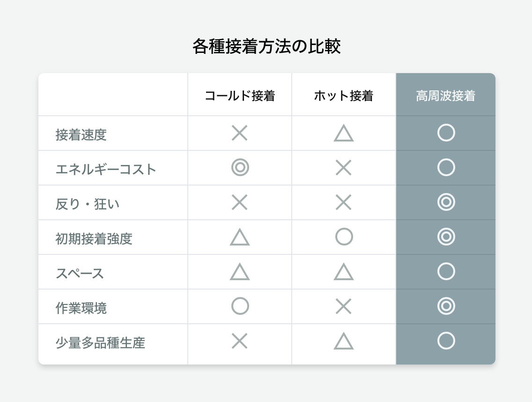Select the highlighted 高周波接着 column header
This screenshot has width=532, height=402.
[x=446, y=96]
